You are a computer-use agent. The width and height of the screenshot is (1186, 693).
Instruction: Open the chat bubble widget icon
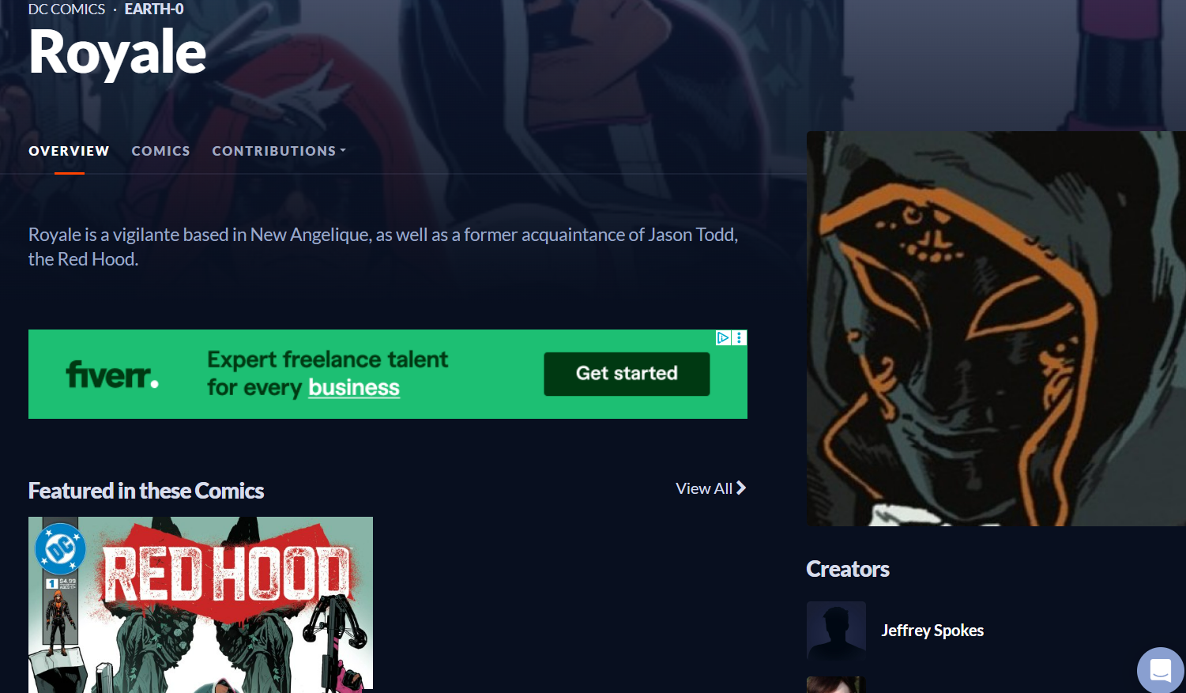pos(1161,670)
